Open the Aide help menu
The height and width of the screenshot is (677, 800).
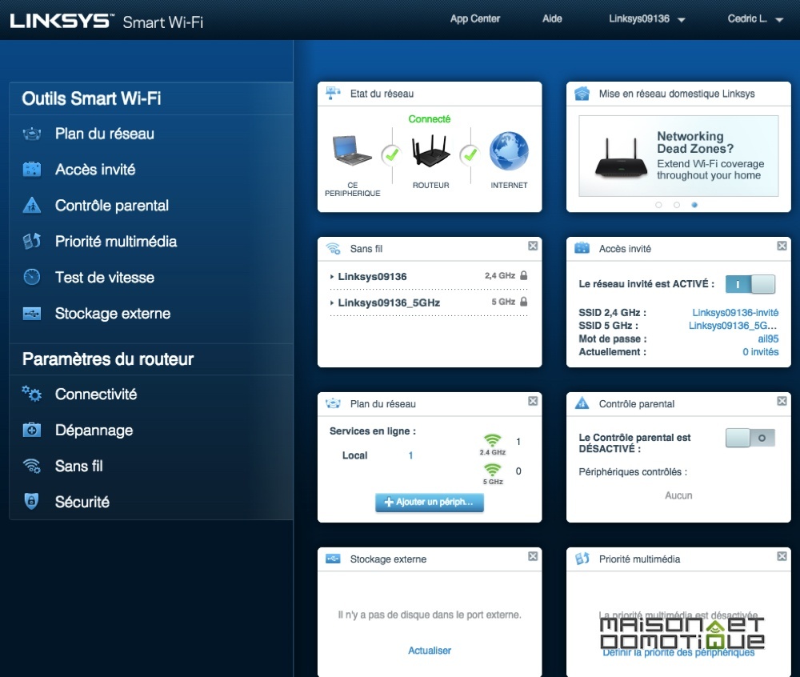point(552,19)
